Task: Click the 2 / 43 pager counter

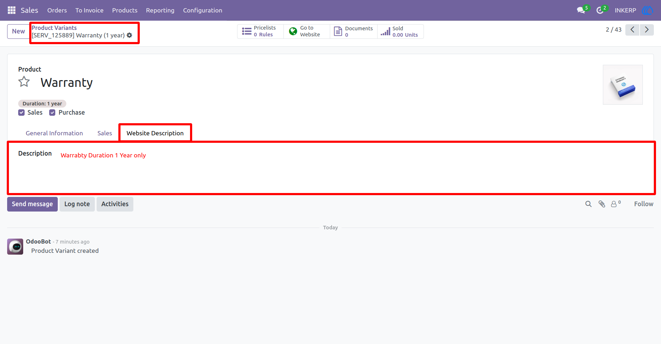Action: tap(614, 30)
